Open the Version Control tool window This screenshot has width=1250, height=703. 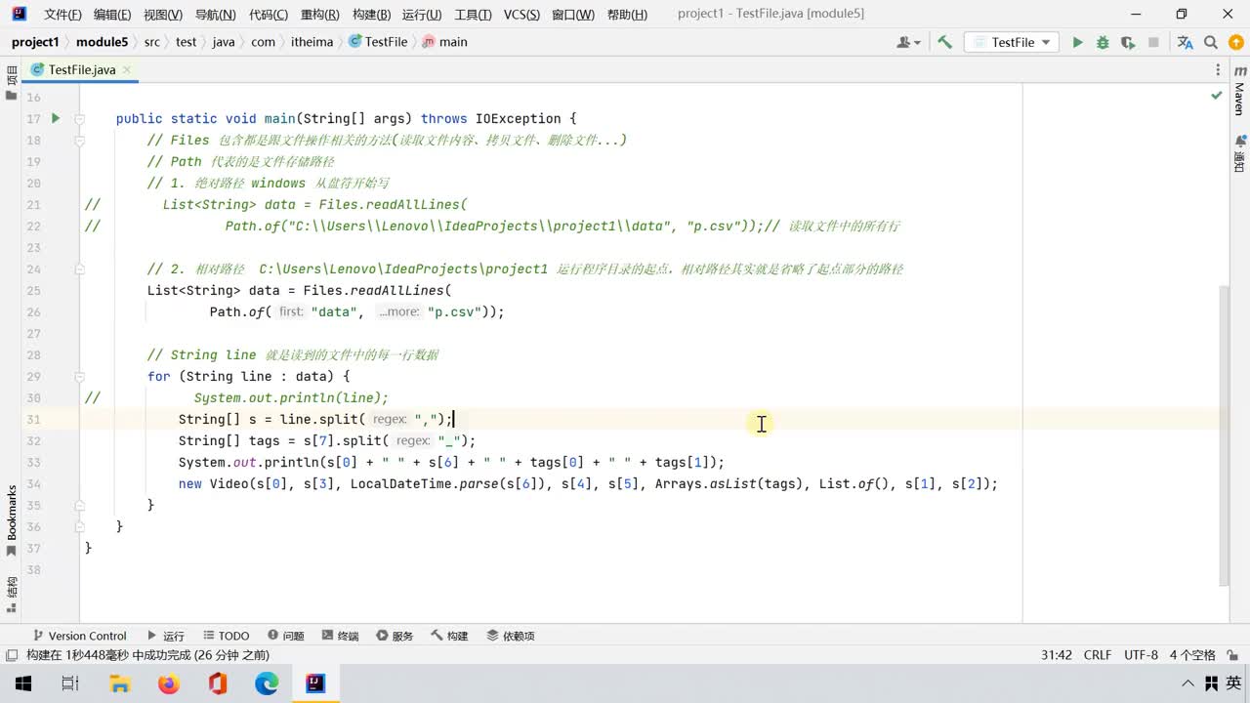coord(79,636)
